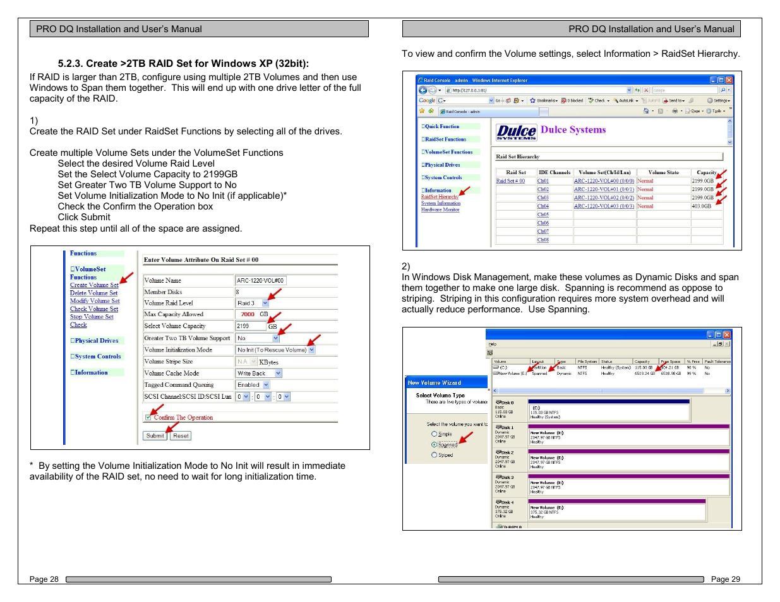Click AutoLink in the Google toolbar
Screen dimensions: 780x602
625,100
